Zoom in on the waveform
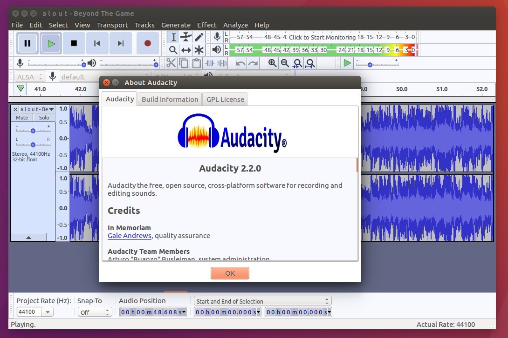Image resolution: width=508 pixels, height=338 pixels. click(x=272, y=63)
